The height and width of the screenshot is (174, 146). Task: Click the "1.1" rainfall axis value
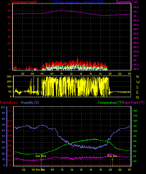tap(10, 111)
